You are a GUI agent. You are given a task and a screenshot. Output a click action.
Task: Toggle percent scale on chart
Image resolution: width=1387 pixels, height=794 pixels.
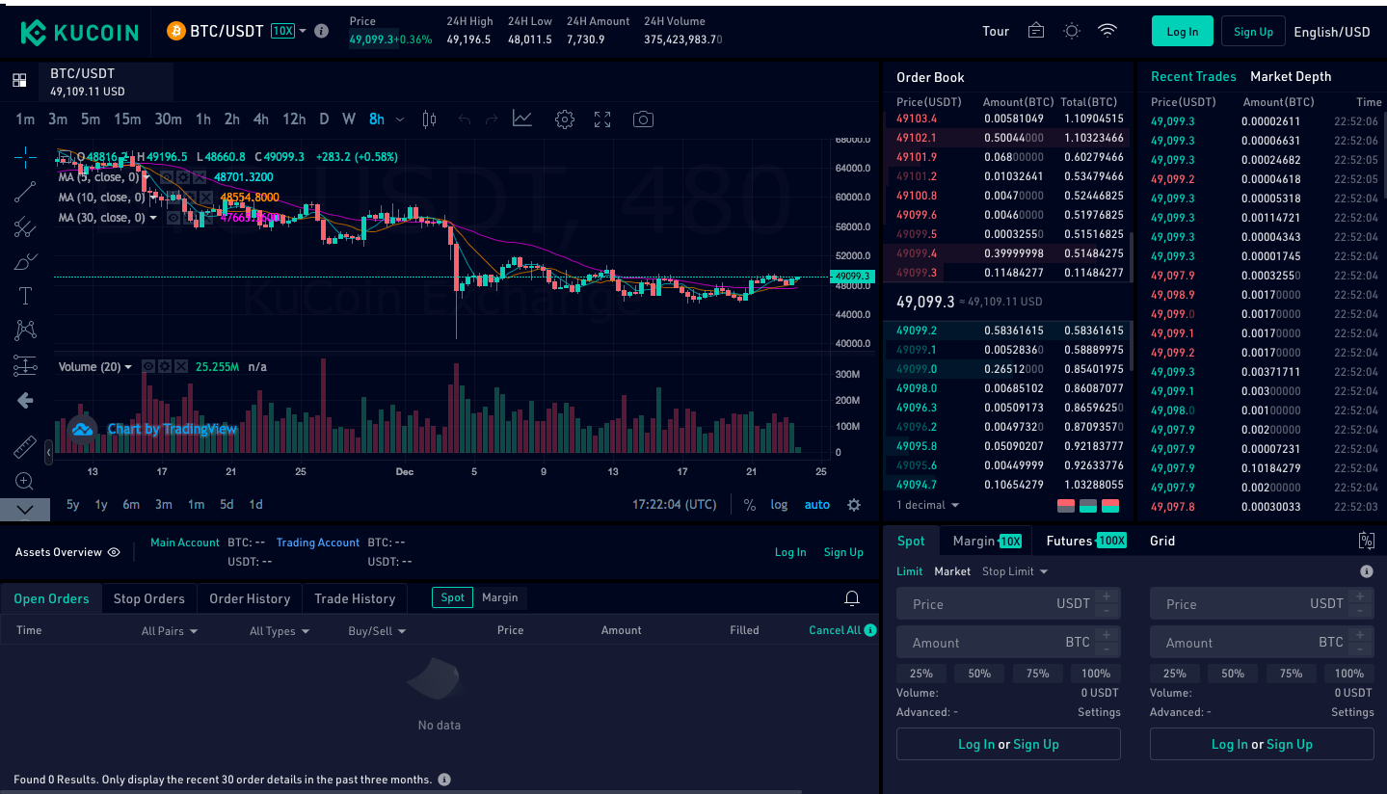tap(749, 505)
